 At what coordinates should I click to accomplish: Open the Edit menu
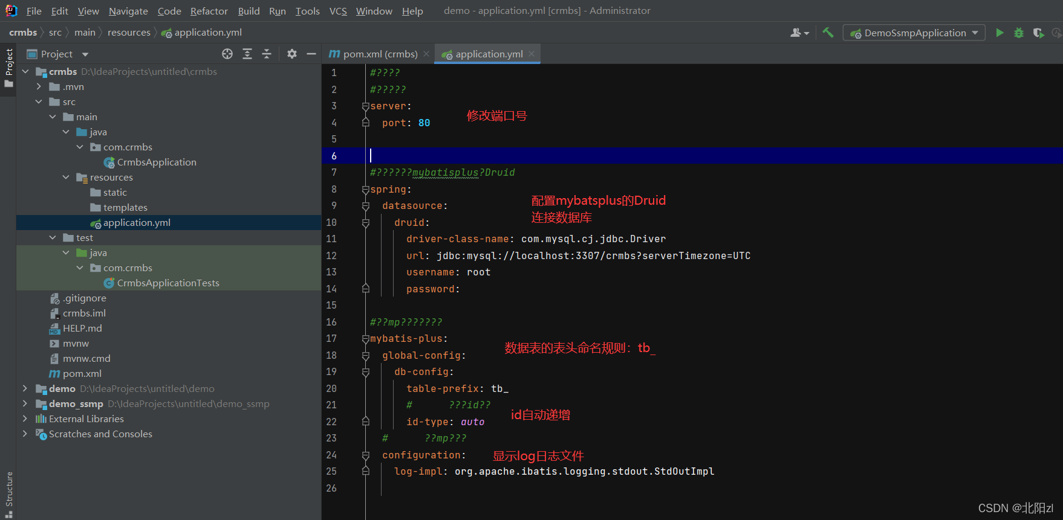pyautogui.click(x=60, y=11)
